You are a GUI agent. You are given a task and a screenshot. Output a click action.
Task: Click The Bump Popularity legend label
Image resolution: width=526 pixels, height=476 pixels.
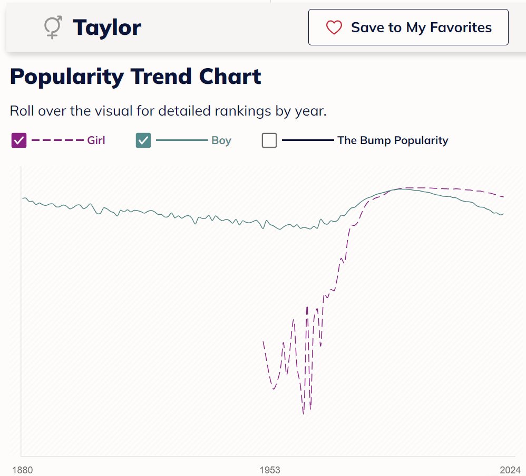coord(393,140)
